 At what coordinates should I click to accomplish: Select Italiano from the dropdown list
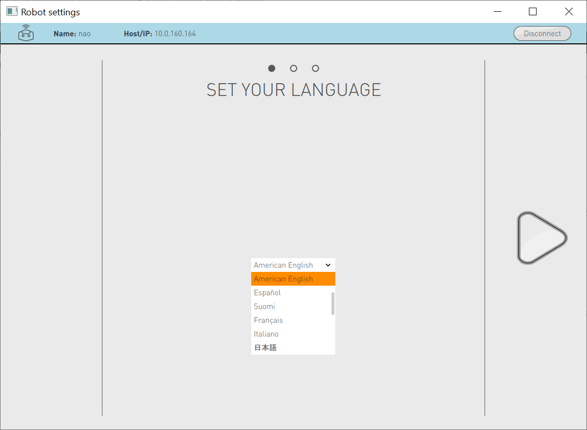point(266,334)
